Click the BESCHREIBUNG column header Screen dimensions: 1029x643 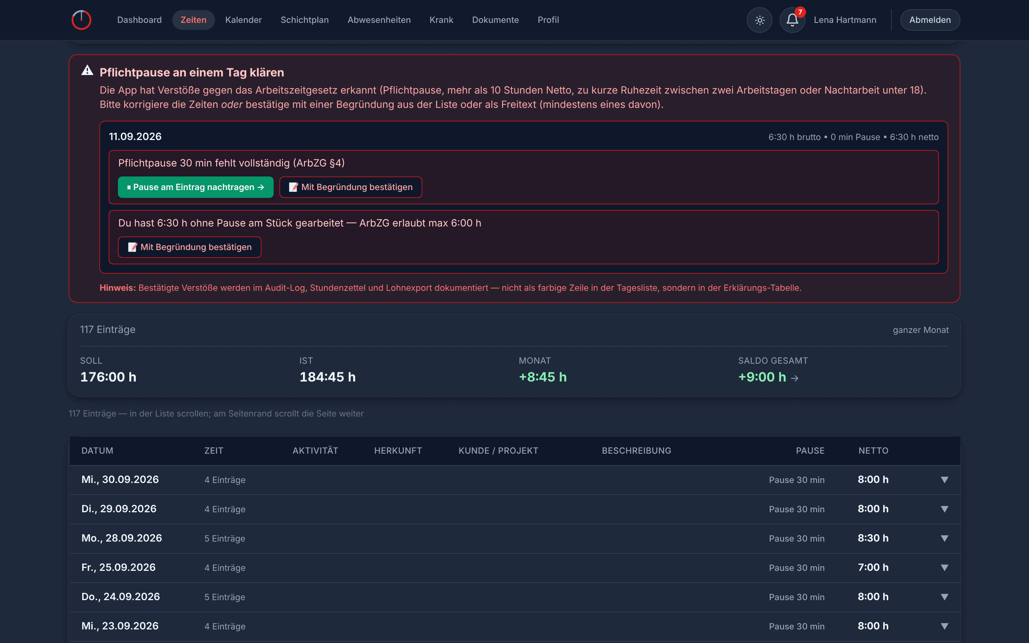point(637,451)
